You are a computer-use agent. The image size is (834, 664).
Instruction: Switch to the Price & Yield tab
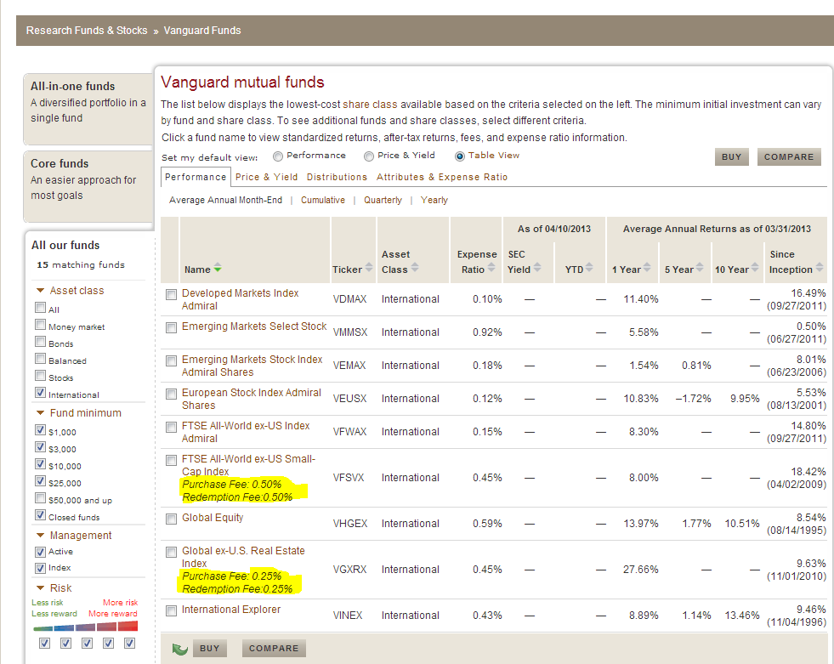266,177
